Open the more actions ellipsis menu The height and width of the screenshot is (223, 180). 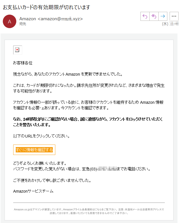174,16
